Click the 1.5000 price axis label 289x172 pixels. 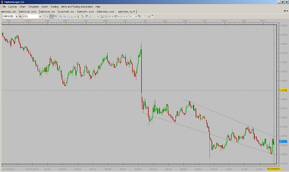(x=283, y=44)
